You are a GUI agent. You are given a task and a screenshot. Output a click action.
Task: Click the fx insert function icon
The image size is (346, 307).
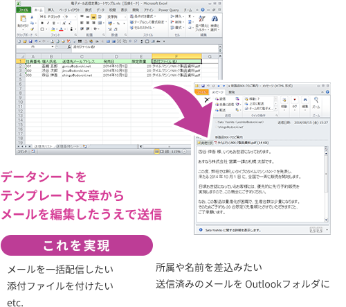69,47
